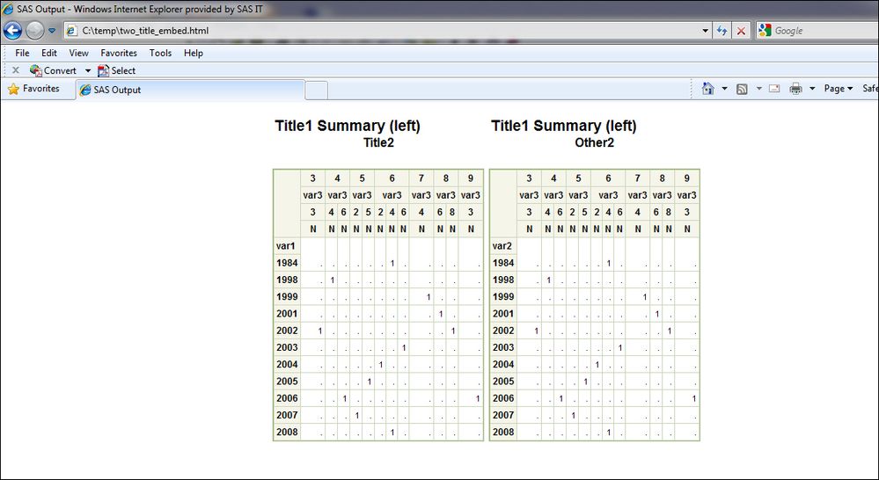This screenshot has height=480, width=879.
Task: Click the red Stop loading icon
Action: 741,31
